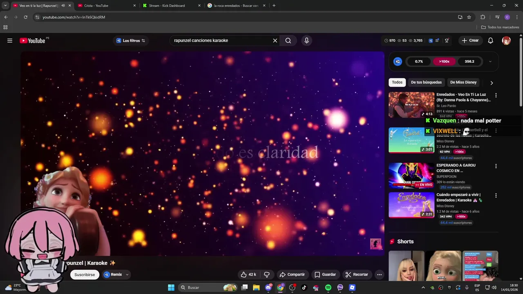Show more filter chips arrow

(x=492, y=82)
